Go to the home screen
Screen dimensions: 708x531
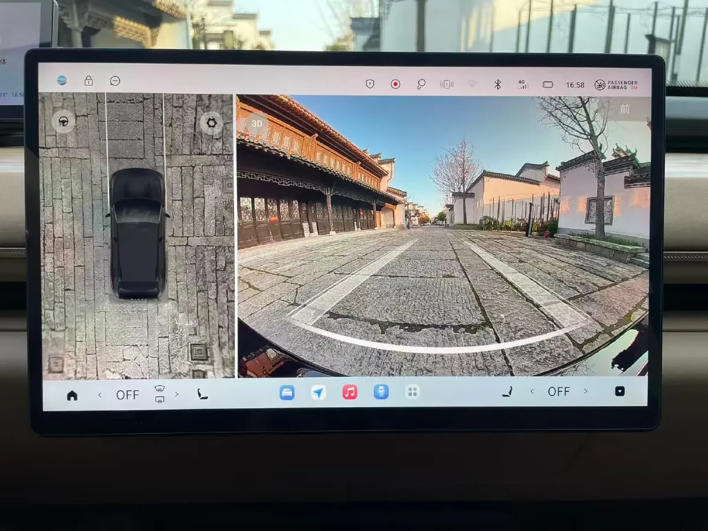click(72, 395)
